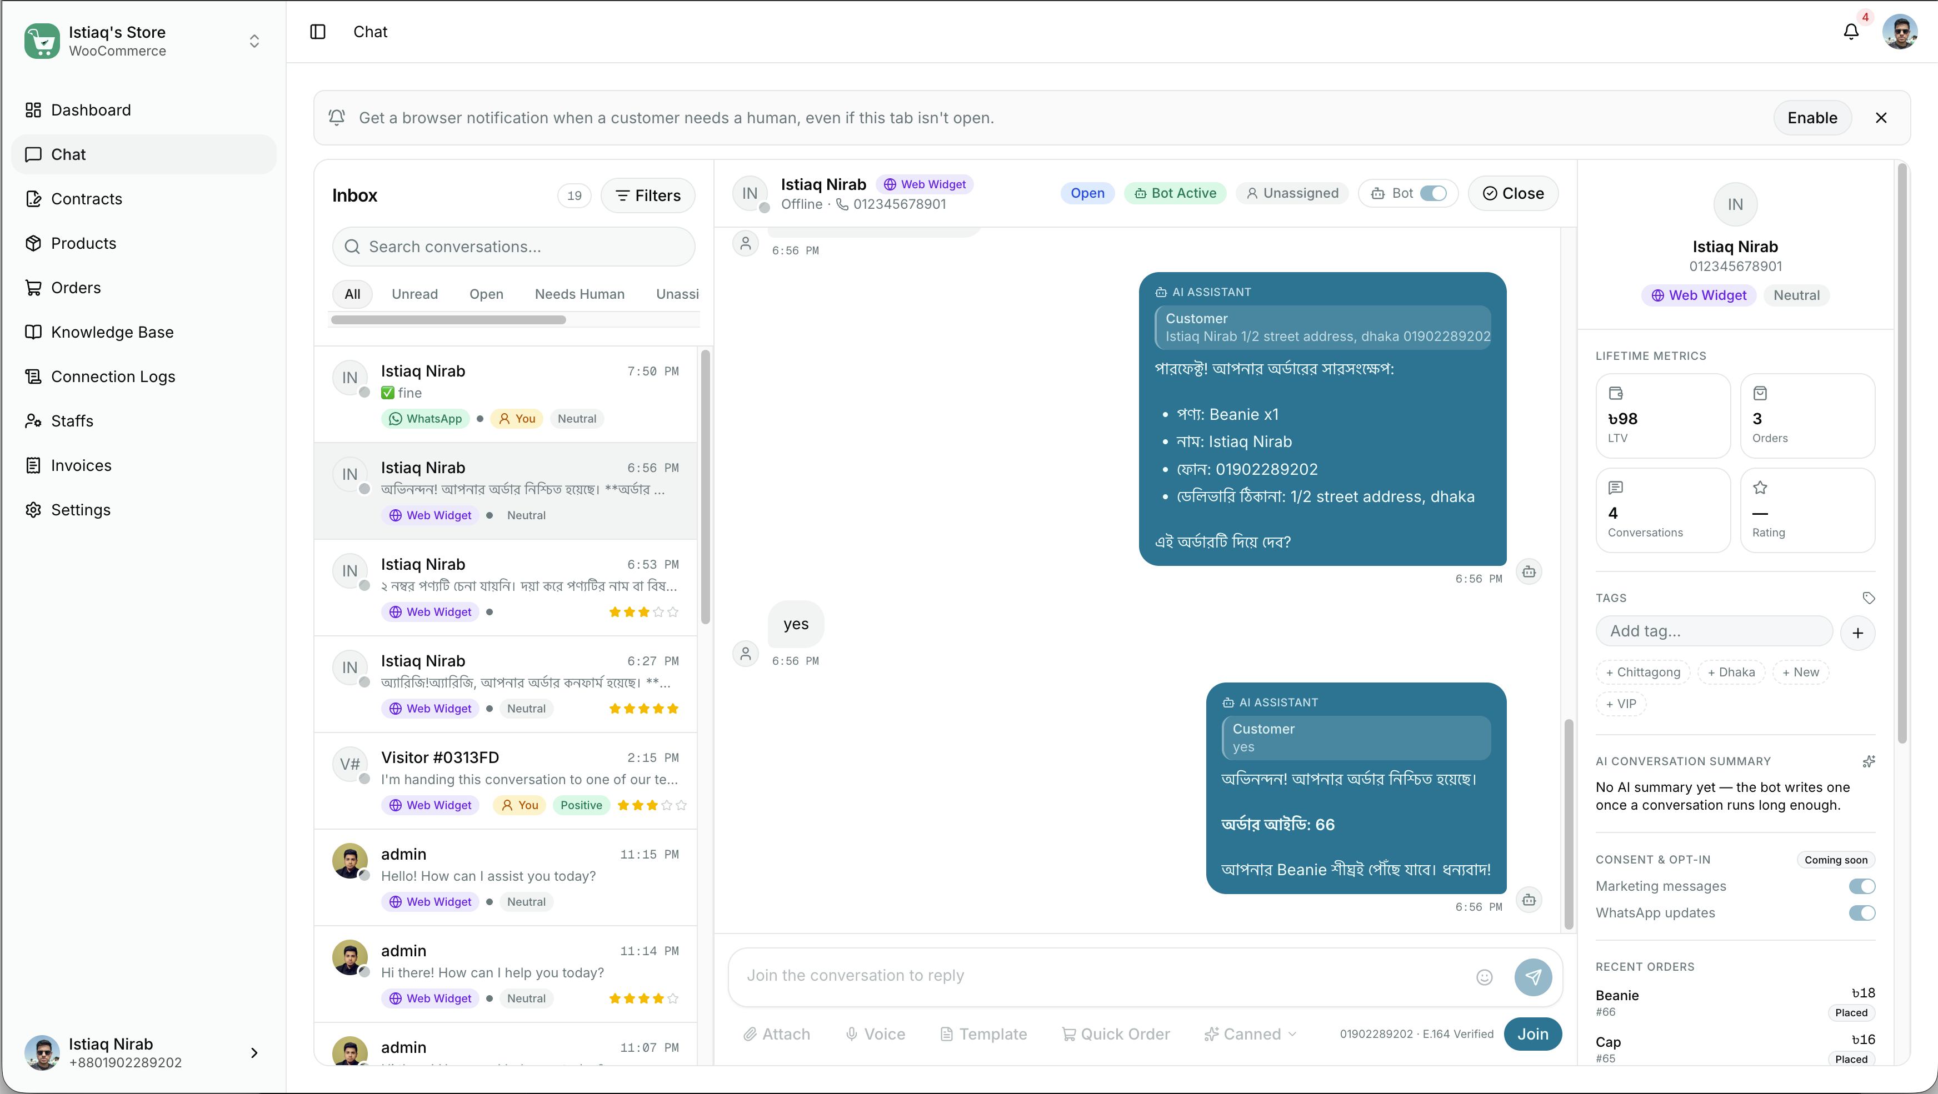Open Invoices in sidebar
The image size is (1938, 1094).
[x=144, y=465]
